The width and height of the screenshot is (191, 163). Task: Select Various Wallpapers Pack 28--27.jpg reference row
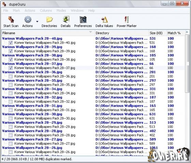point(93,139)
